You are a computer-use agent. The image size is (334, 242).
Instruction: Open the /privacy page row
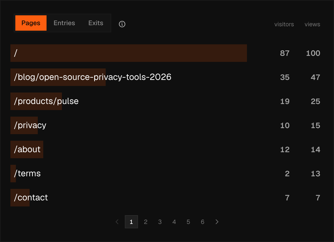pos(167,125)
